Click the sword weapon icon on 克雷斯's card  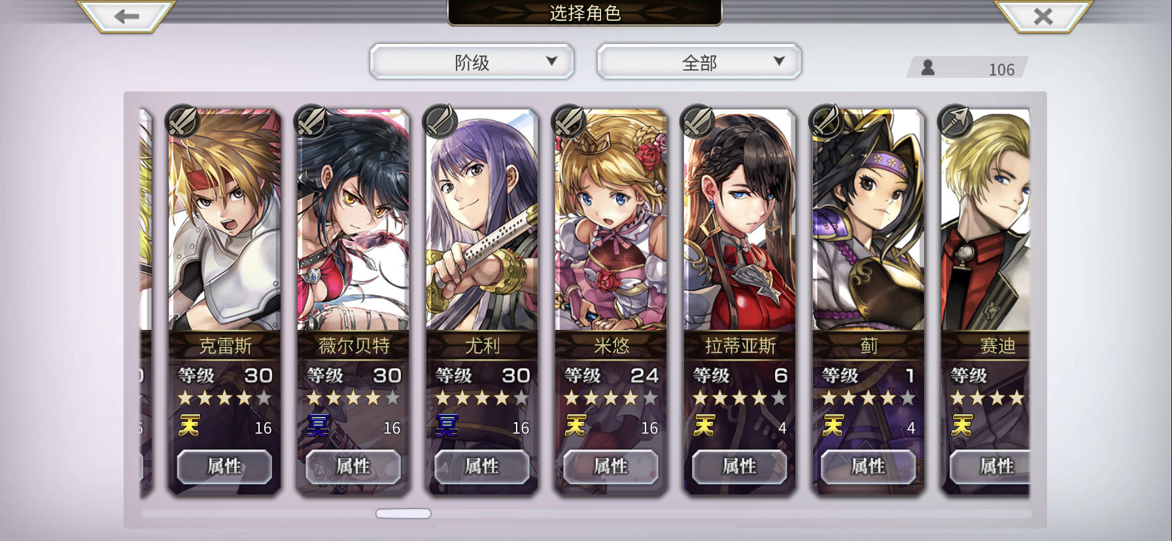click(183, 121)
